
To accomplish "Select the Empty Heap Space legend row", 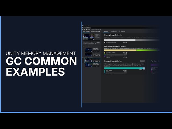I will click(x=116, y=73).
